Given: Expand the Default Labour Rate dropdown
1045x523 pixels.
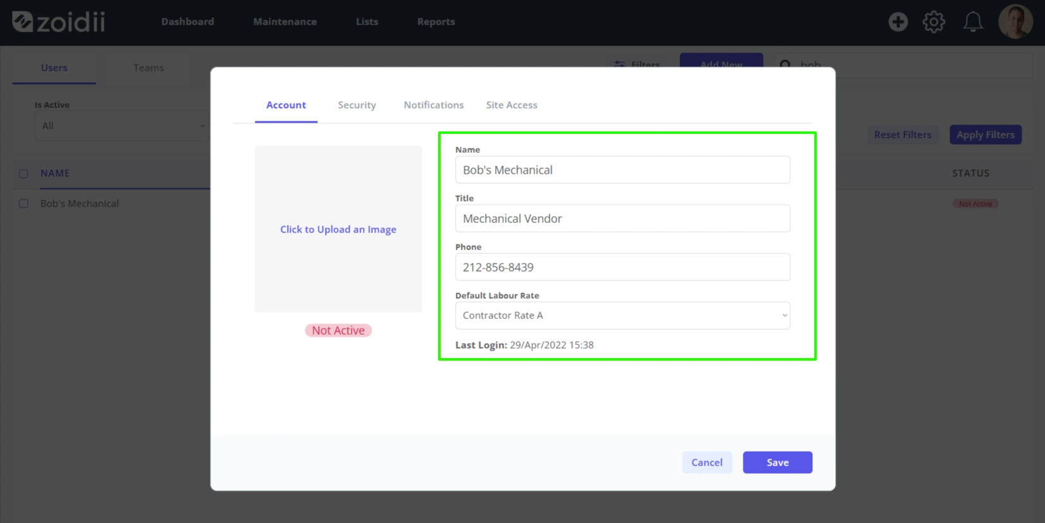Looking at the screenshot, I should click(x=623, y=315).
